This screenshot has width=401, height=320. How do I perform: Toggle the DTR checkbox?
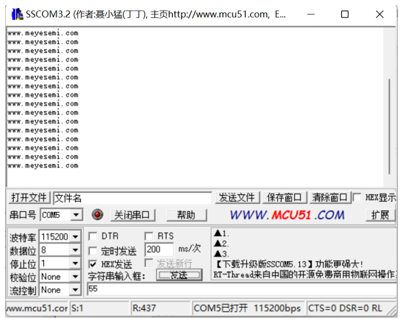pyautogui.click(x=93, y=237)
